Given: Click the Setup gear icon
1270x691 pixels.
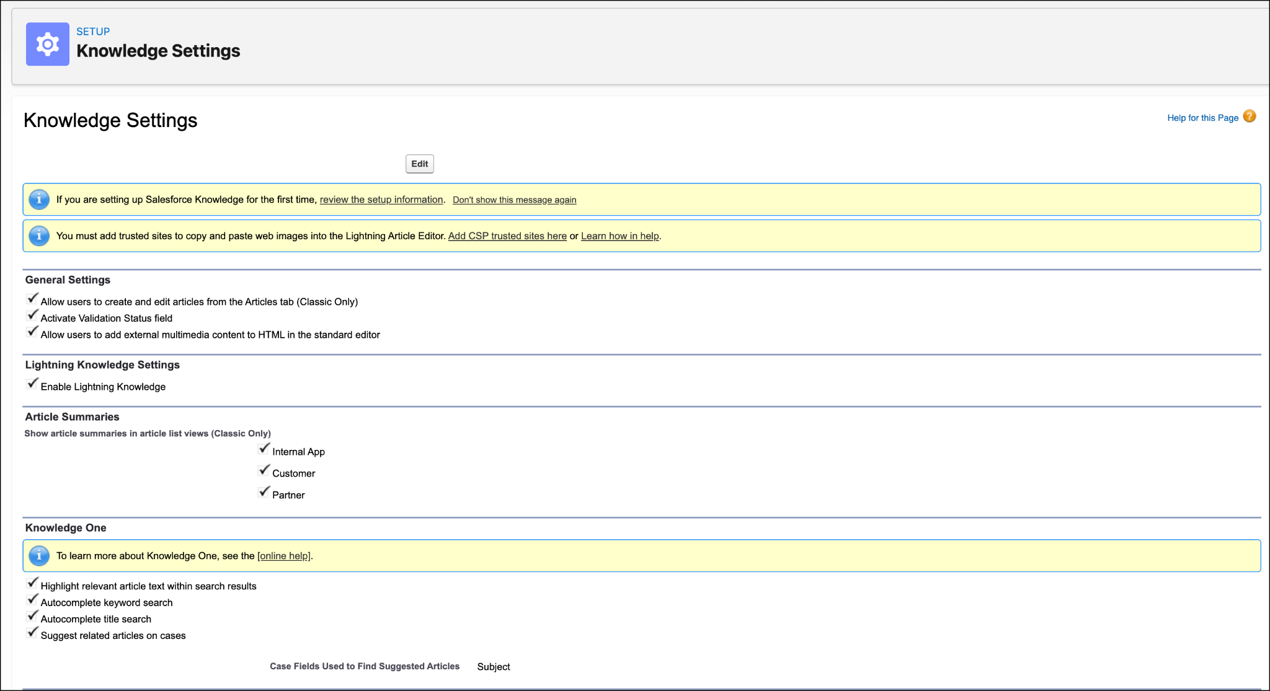Looking at the screenshot, I should (48, 44).
